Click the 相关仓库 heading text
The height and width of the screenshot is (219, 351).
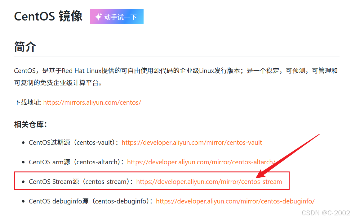click(30, 124)
